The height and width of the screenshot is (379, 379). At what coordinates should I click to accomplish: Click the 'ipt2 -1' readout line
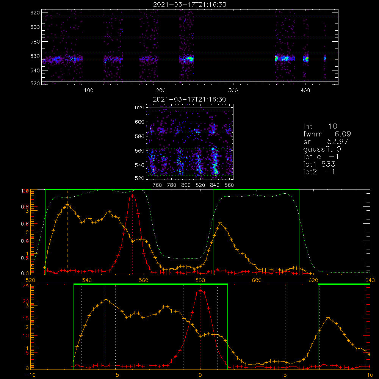(x=319, y=172)
